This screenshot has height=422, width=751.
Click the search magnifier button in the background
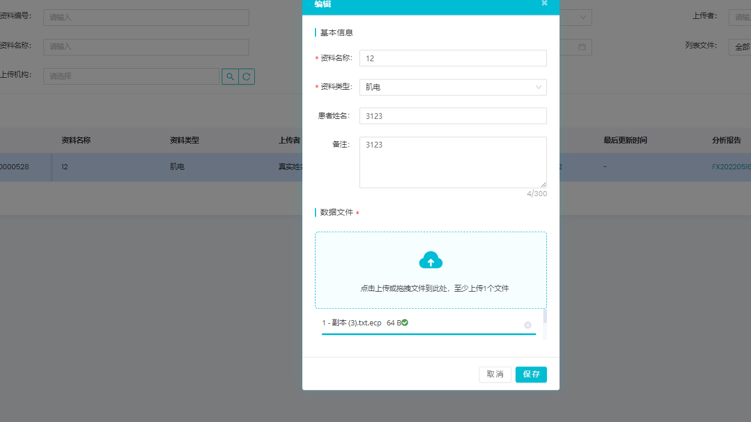[230, 76]
